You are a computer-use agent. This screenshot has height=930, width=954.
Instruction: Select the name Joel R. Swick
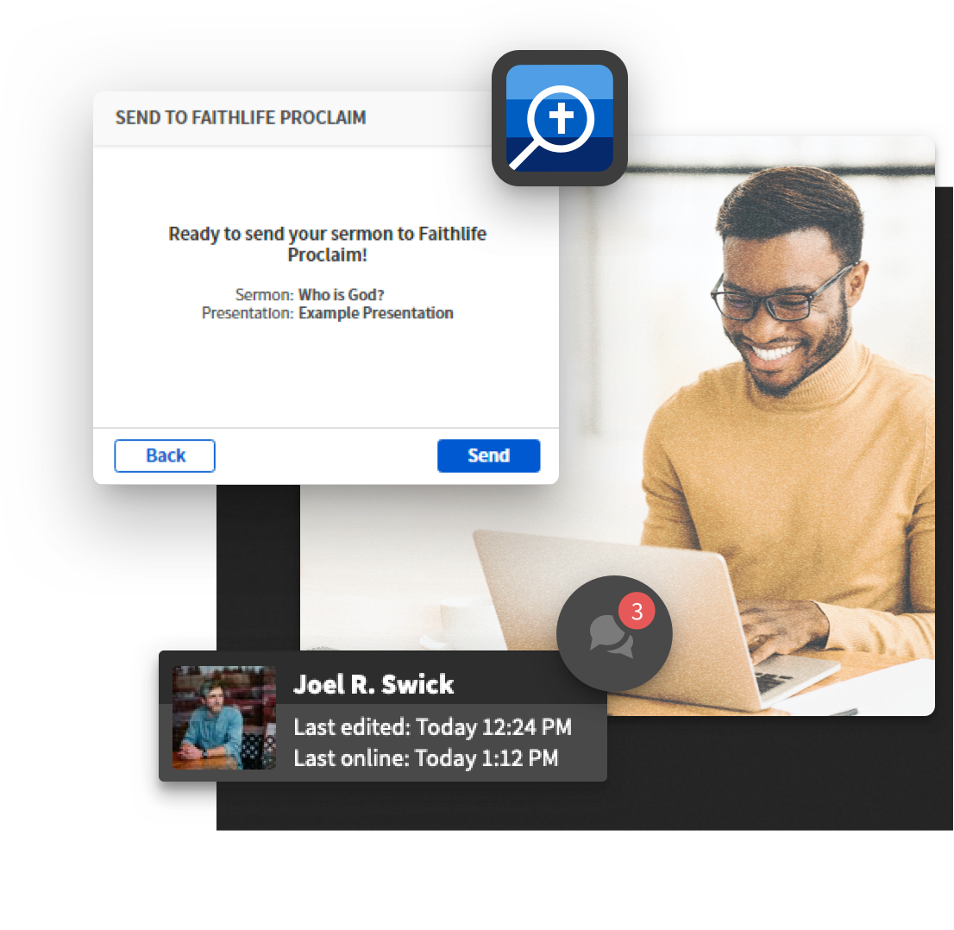click(x=373, y=684)
